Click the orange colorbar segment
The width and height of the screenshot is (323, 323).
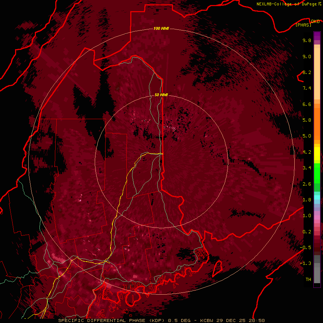[317, 124]
